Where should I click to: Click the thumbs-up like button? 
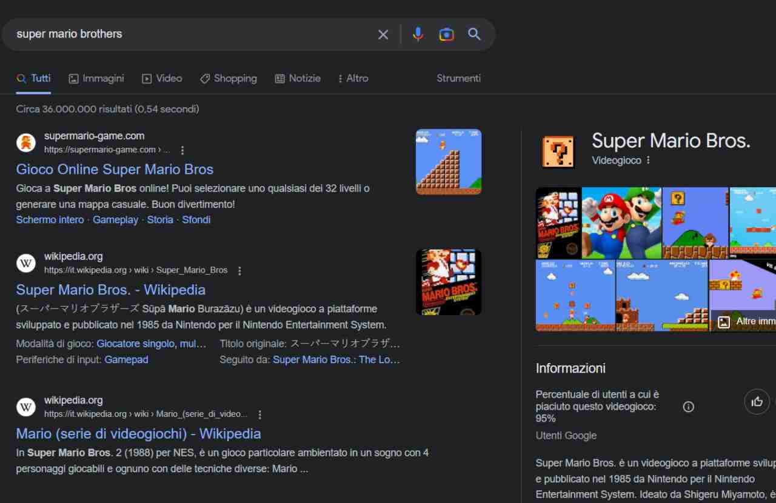(x=757, y=401)
